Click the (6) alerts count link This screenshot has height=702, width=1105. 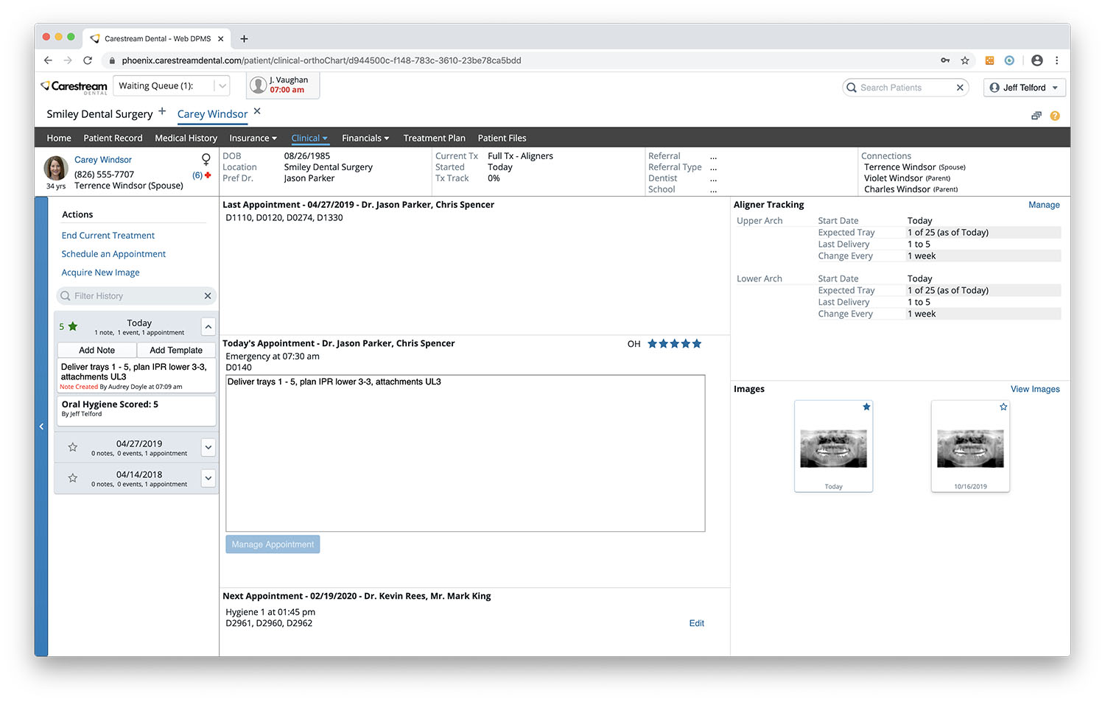coord(197,175)
